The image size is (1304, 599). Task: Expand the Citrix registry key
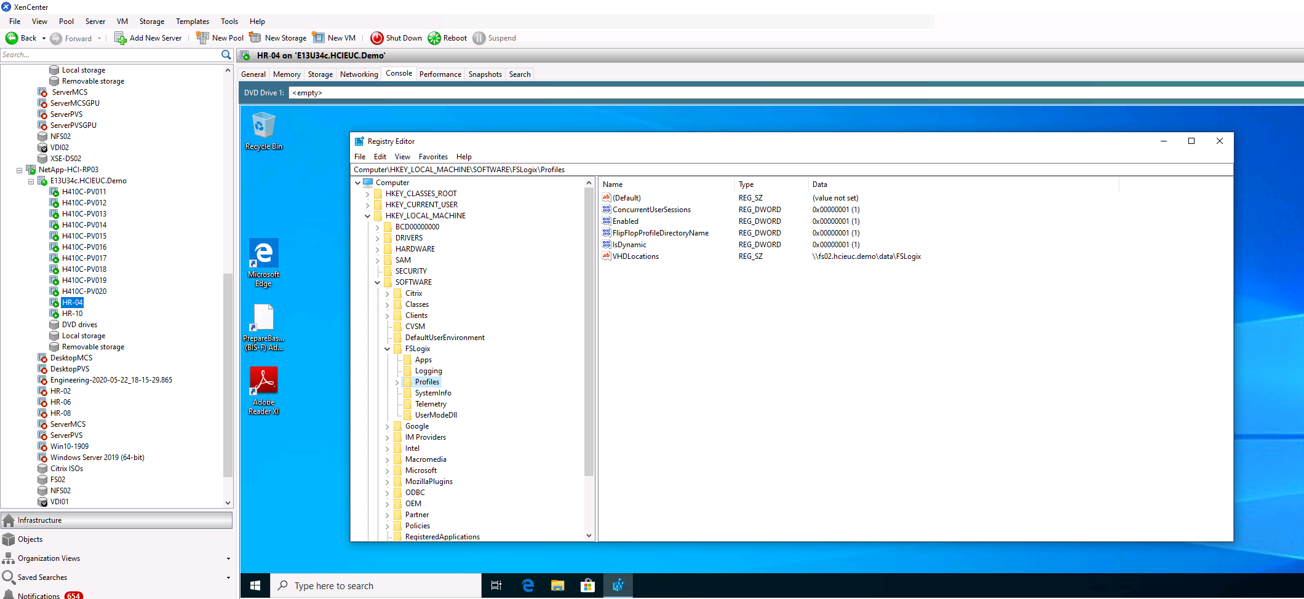tap(388, 293)
